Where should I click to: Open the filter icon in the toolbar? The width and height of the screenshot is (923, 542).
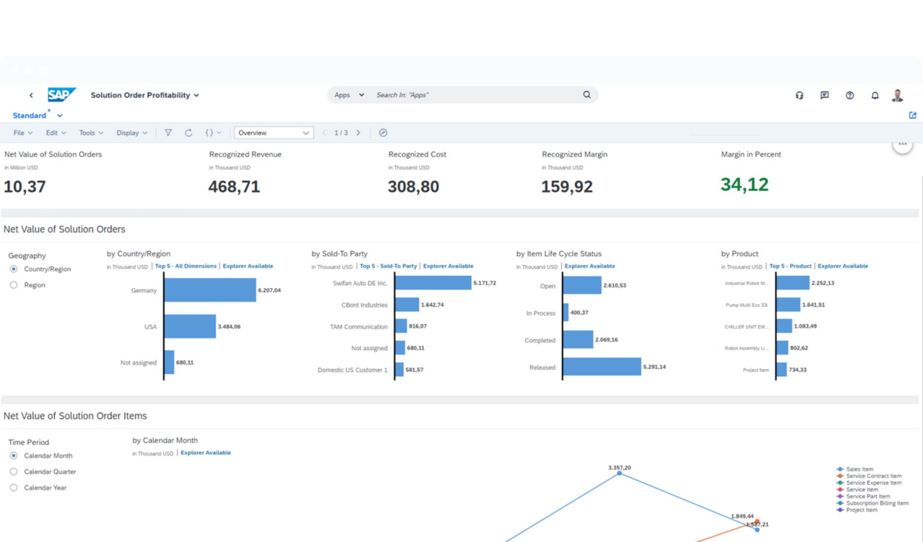(168, 133)
